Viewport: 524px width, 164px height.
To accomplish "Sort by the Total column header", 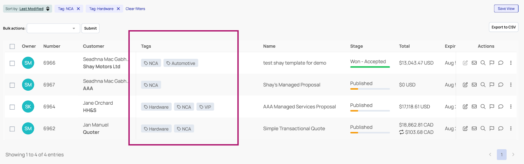I will click(x=404, y=46).
